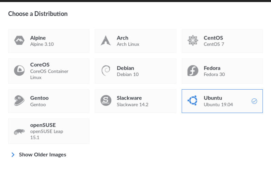Screen dimensions: 271x171
Task: Choose the openSUSE distribution title
Action: (43, 125)
